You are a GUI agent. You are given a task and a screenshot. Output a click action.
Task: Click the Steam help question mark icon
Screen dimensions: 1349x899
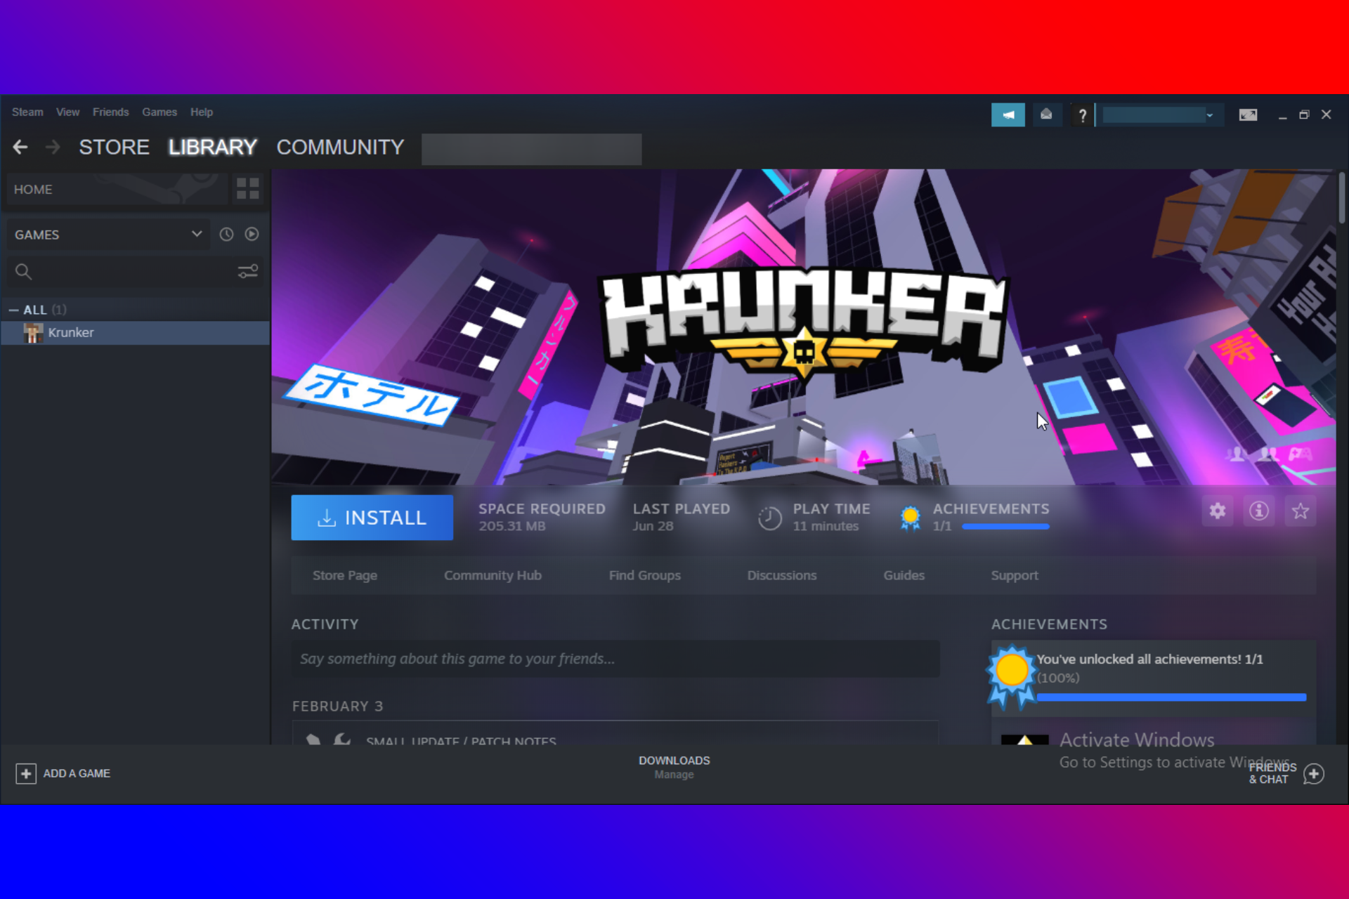pyautogui.click(x=1082, y=113)
